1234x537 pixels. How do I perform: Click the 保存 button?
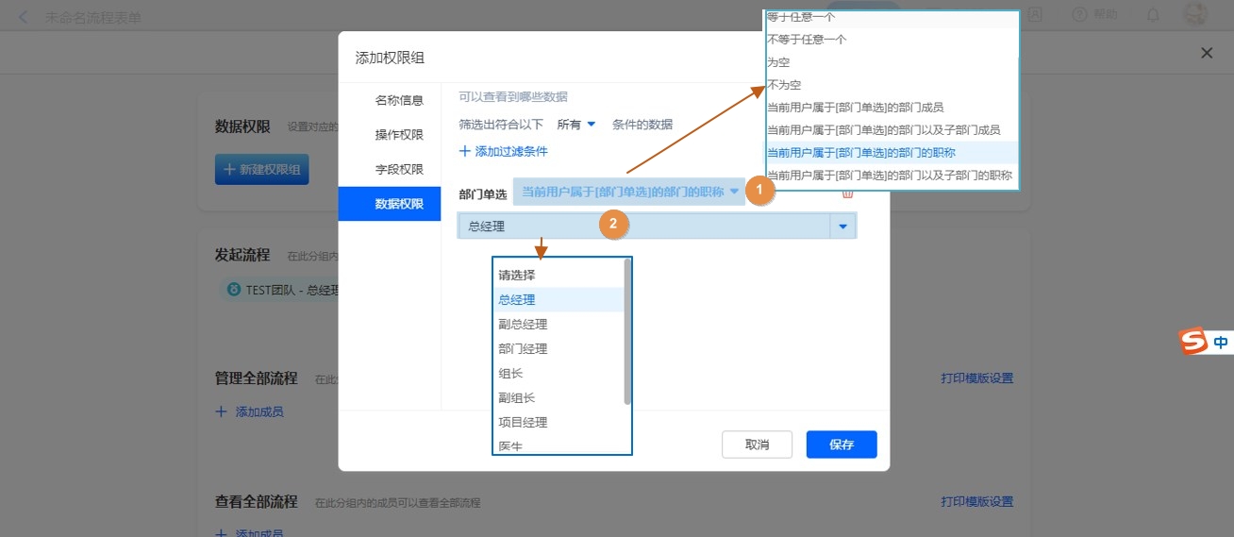click(842, 445)
